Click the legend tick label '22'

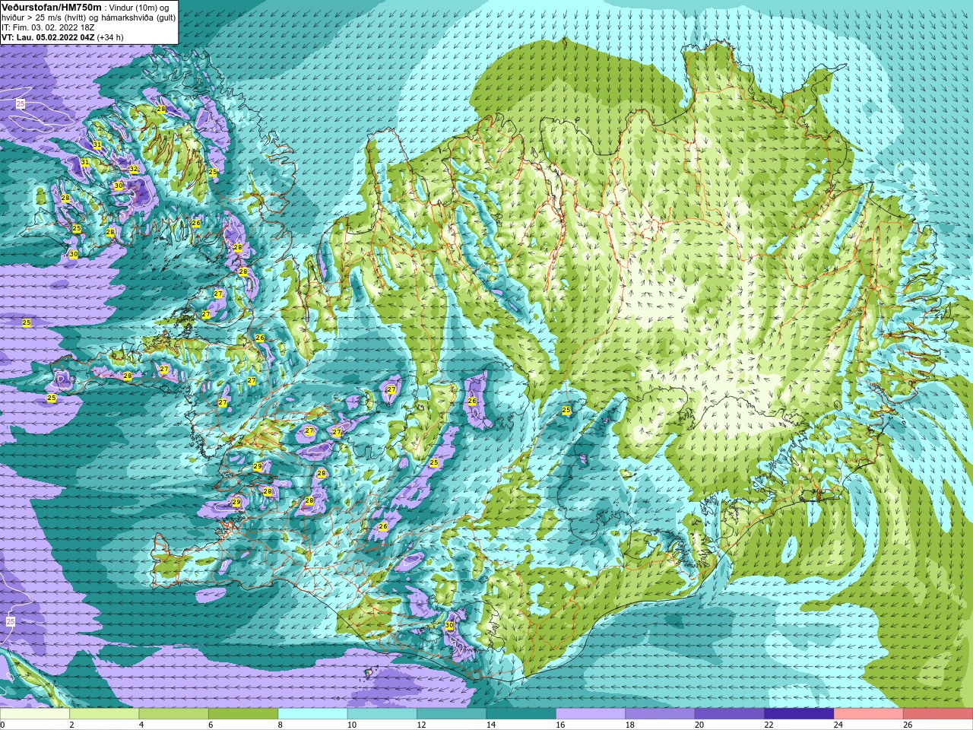[x=769, y=725]
